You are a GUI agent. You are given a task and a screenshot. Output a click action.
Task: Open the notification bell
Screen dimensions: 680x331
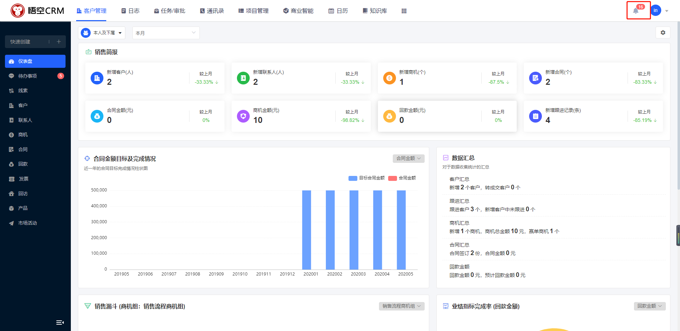(x=636, y=11)
